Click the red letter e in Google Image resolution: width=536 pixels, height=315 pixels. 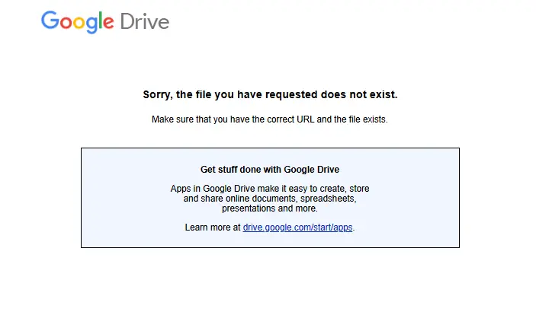108,23
